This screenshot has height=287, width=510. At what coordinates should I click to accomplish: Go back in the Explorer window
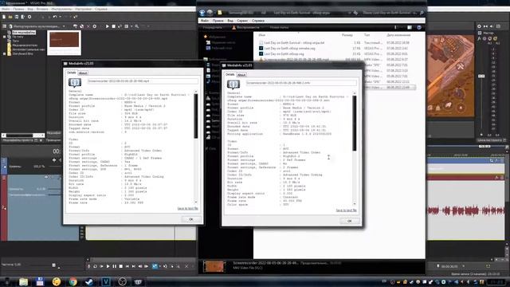click(202, 13)
